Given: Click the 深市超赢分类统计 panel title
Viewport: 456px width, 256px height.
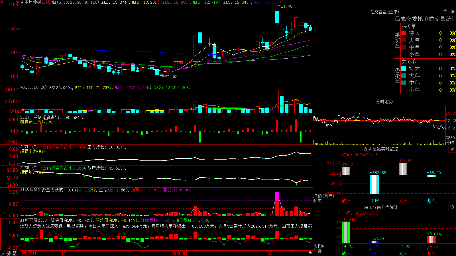Looking at the screenshot, I should (381, 207).
